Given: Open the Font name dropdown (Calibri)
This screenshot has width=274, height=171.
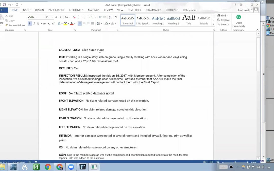Looking at the screenshot, I should coord(44,17).
